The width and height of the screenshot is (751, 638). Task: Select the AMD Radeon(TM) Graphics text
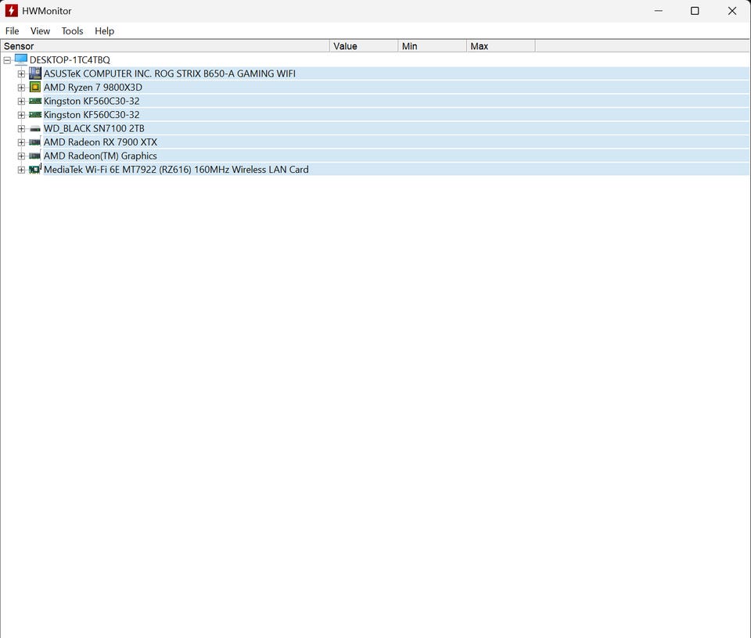[x=100, y=156]
